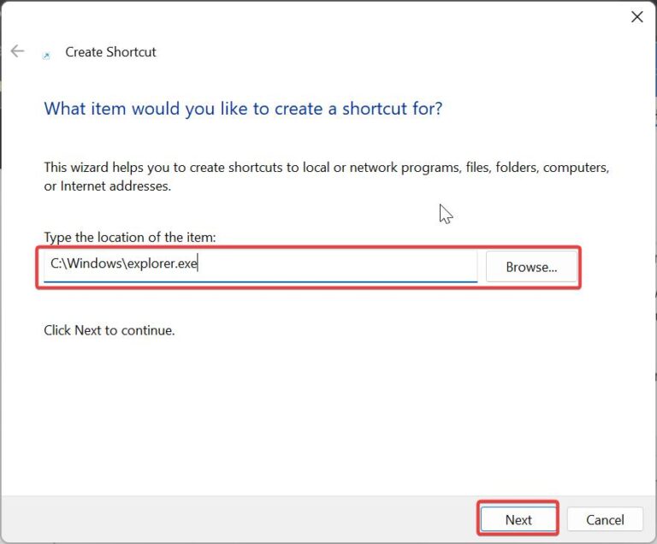Image resolution: width=657 pixels, height=544 pixels.
Task: Click the heading 'What item would you like to create a shortcut for?'
Action: (x=243, y=109)
